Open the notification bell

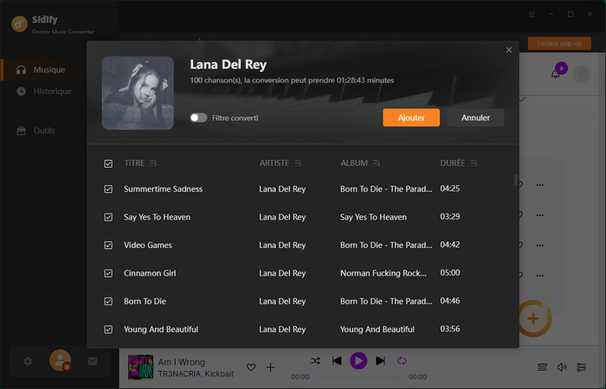pyautogui.click(x=556, y=73)
